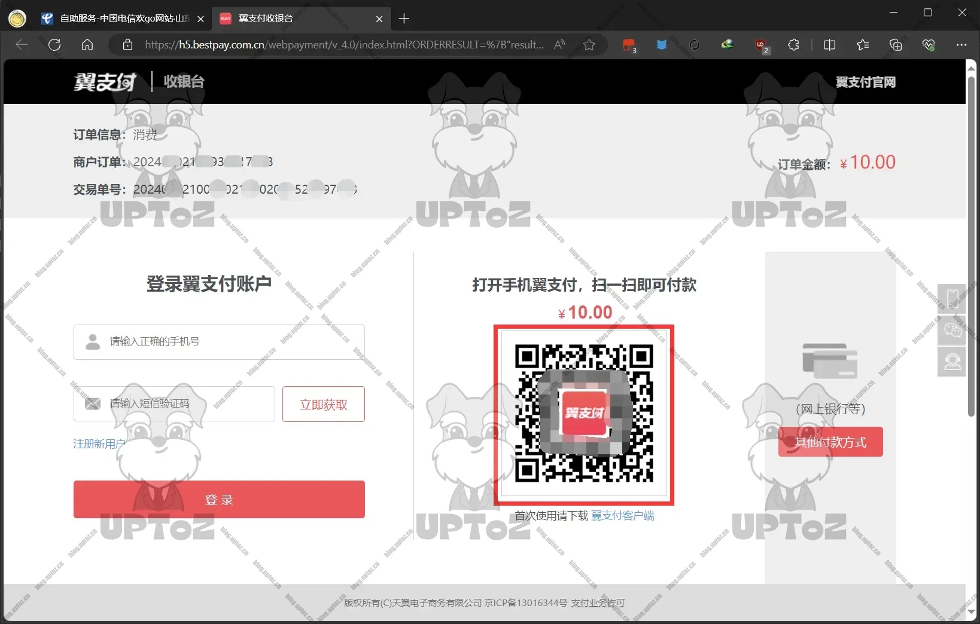Open the Favorites list icon

tap(862, 45)
